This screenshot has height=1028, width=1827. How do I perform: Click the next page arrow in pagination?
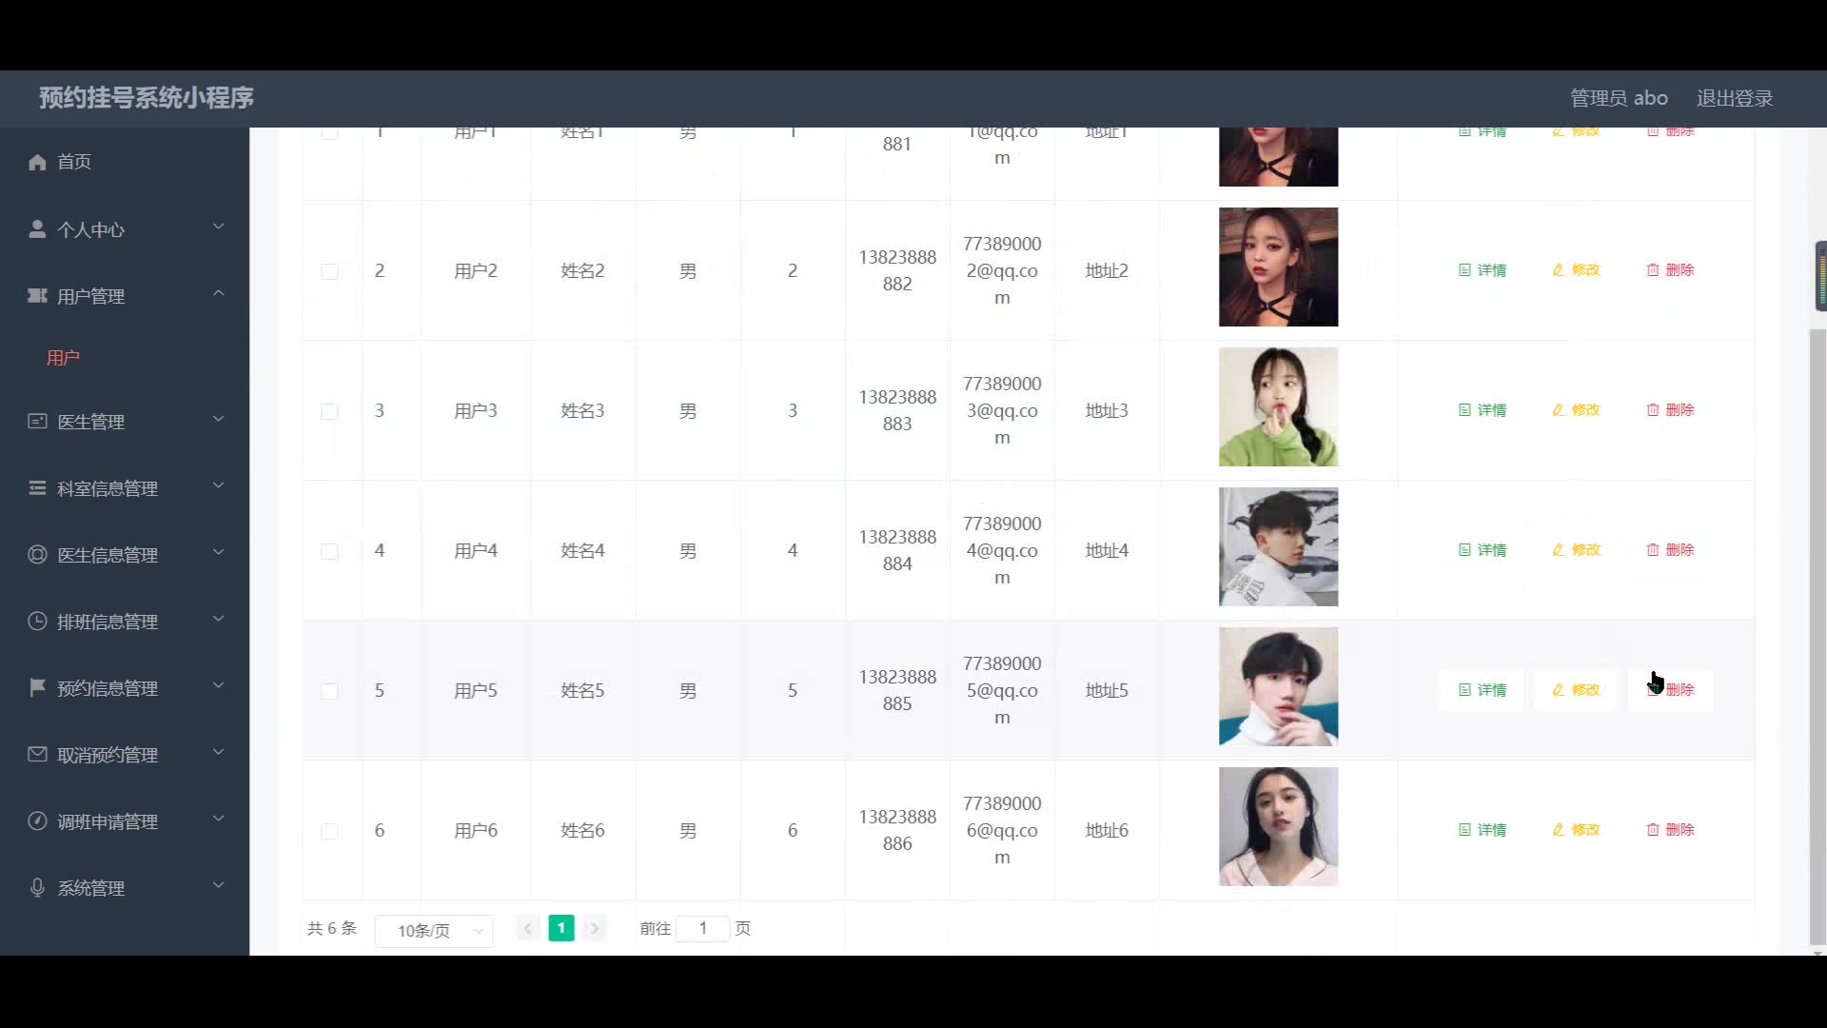tap(595, 928)
